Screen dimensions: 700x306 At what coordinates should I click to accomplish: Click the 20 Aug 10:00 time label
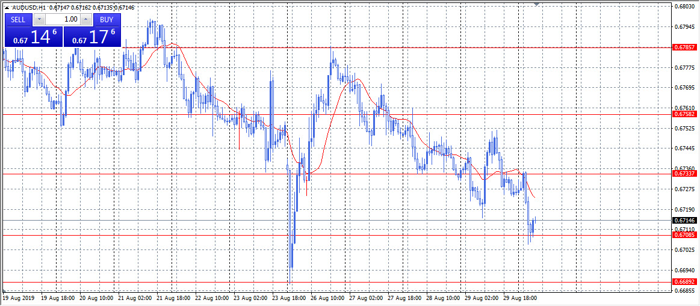(96, 297)
